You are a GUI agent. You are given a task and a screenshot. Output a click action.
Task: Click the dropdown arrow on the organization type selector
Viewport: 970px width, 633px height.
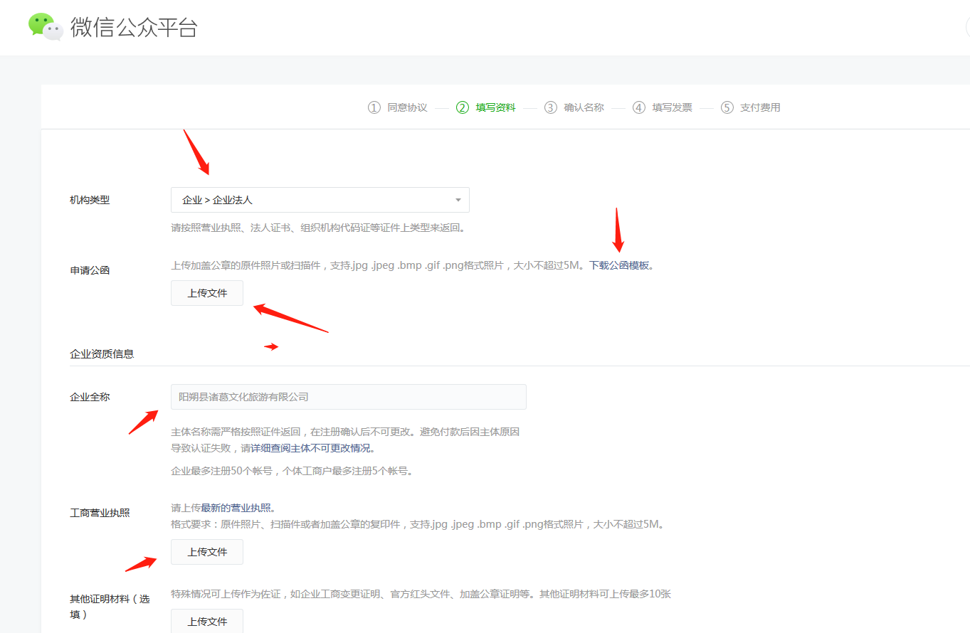pyautogui.click(x=458, y=200)
